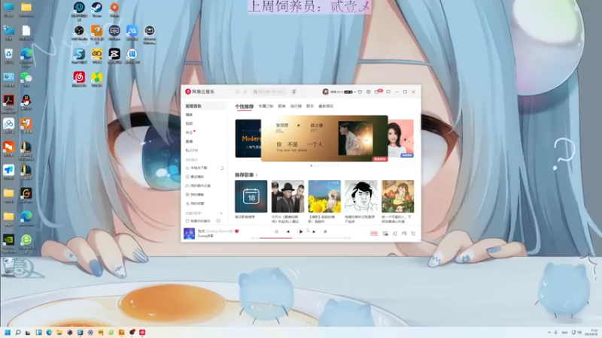Open the three men in hats playlist card

point(287,196)
